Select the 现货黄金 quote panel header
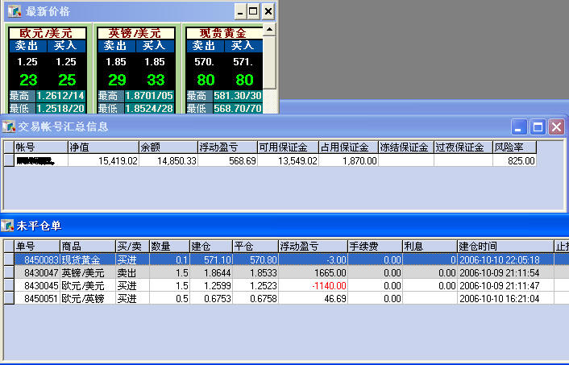569x365 pixels. tap(224, 33)
